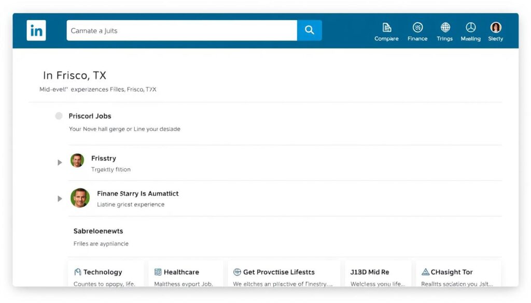Click the Sabreloenewts section heading
This screenshot has height=303, width=531.
point(98,231)
